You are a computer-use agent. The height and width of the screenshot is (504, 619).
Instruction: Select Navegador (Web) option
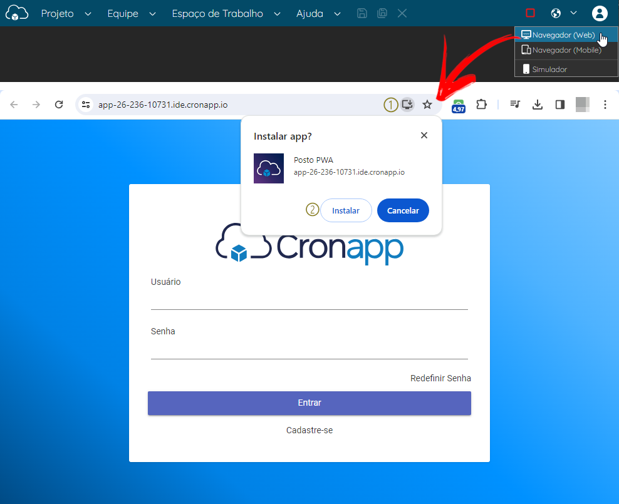(566, 34)
